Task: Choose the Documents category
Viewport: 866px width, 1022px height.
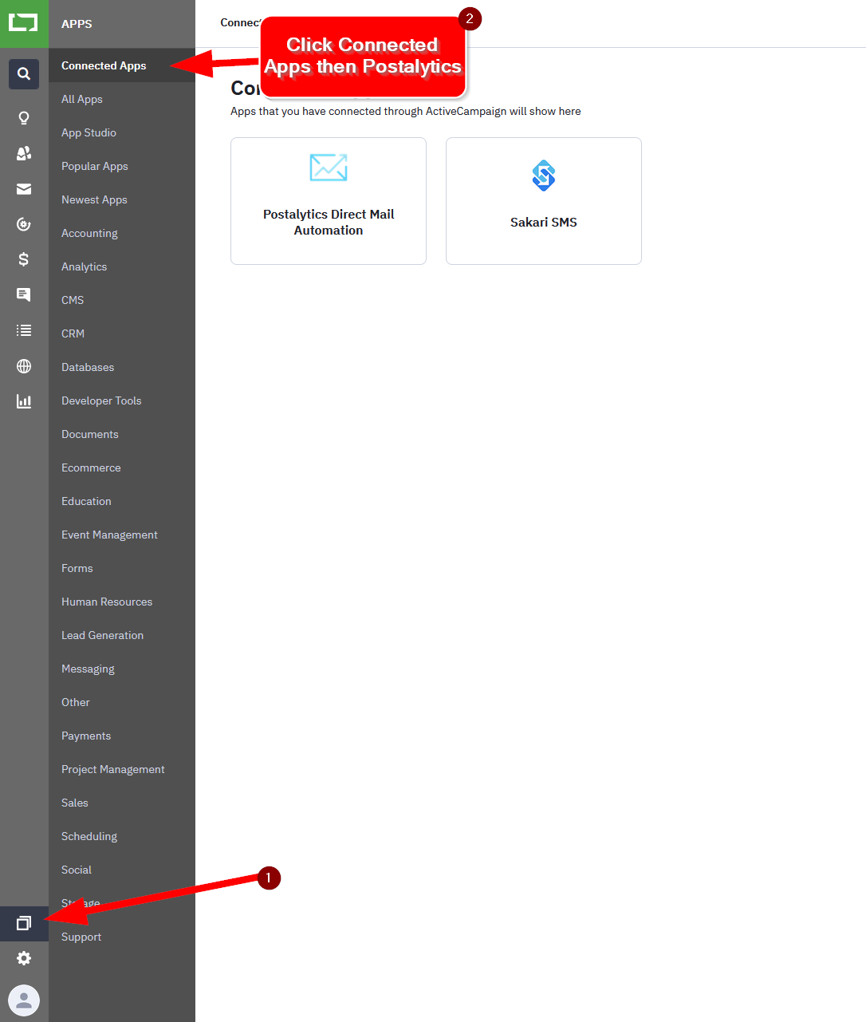Action: [122, 434]
